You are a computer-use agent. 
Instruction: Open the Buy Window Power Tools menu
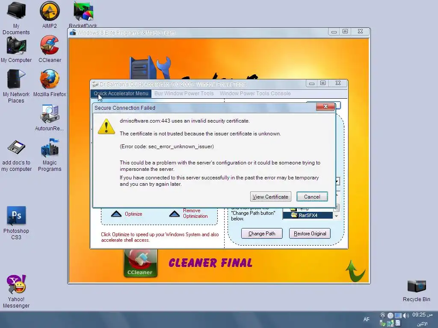(x=184, y=94)
